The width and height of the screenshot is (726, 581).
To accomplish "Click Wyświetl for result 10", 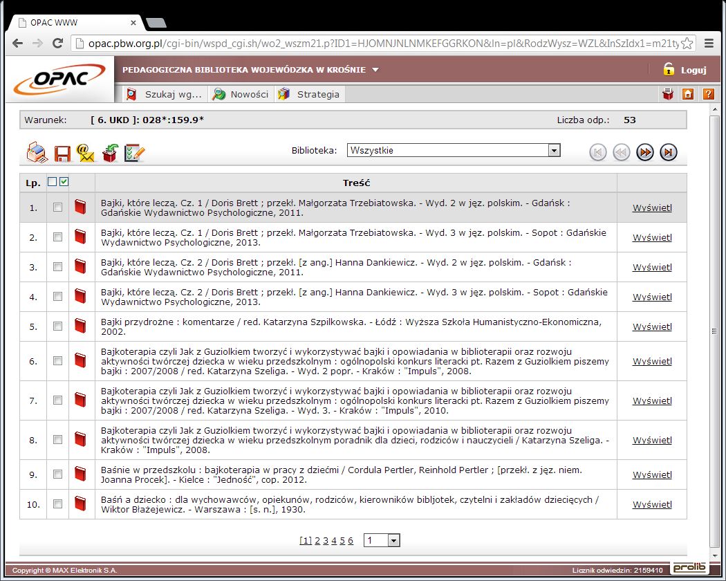I will click(652, 504).
